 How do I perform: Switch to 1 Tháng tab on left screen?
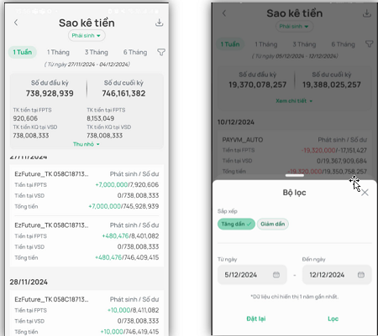click(58, 52)
